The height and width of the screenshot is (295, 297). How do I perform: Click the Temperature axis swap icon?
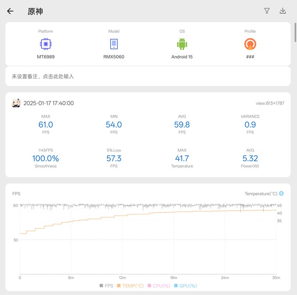point(281,193)
